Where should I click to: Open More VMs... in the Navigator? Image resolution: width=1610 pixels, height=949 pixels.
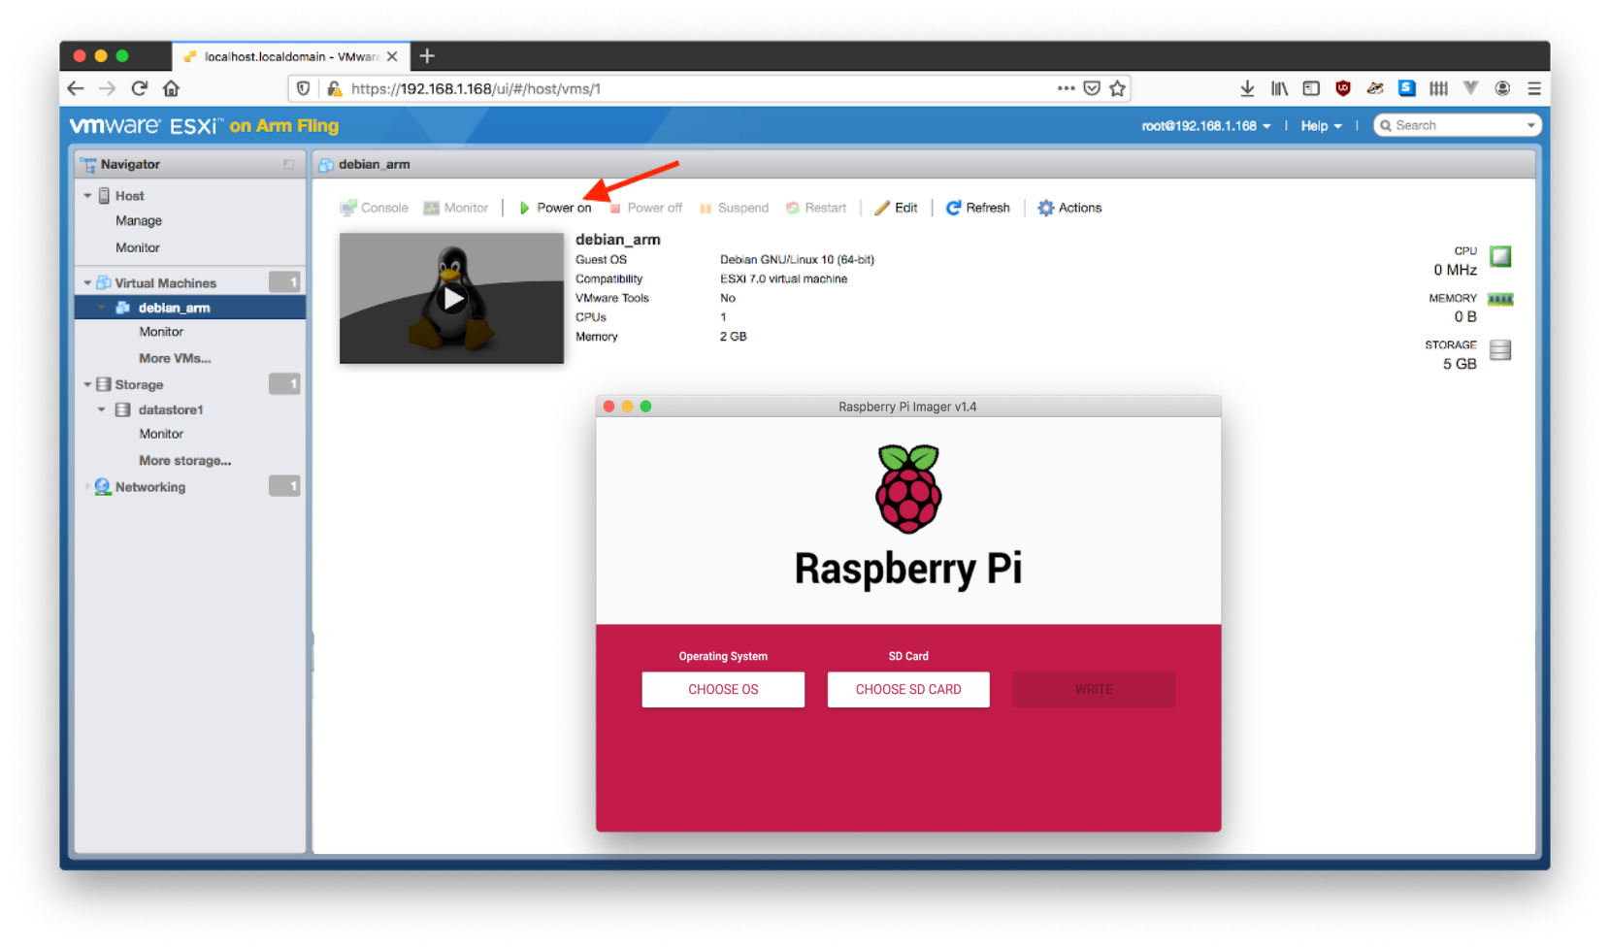pyautogui.click(x=175, y=358)
